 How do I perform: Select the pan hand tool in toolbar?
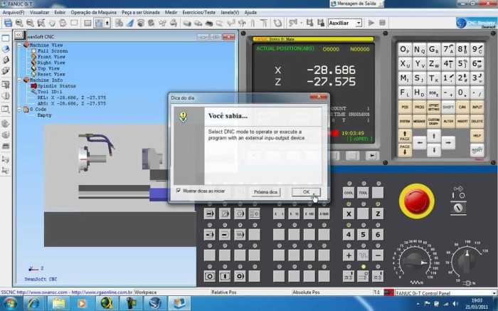point(52,23)
